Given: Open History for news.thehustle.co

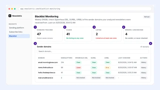Looking at the screenshot, I should click(143, 67).
